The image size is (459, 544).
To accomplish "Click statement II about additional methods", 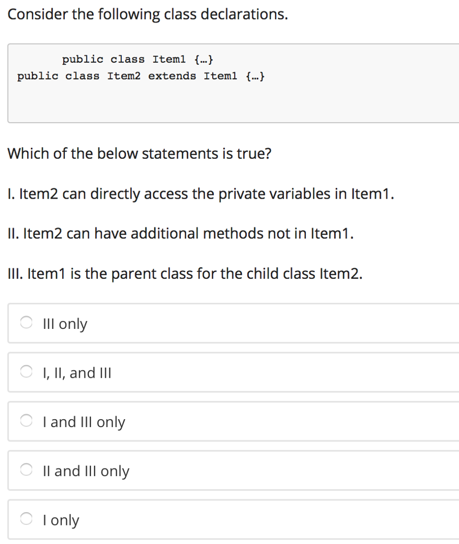I will [x=181, y=234].
